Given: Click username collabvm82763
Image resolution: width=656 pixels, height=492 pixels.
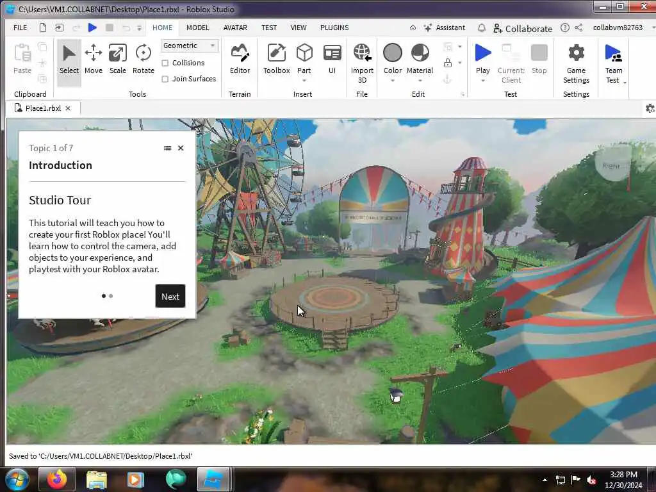Looking at the screenshot, I should 618,28.
